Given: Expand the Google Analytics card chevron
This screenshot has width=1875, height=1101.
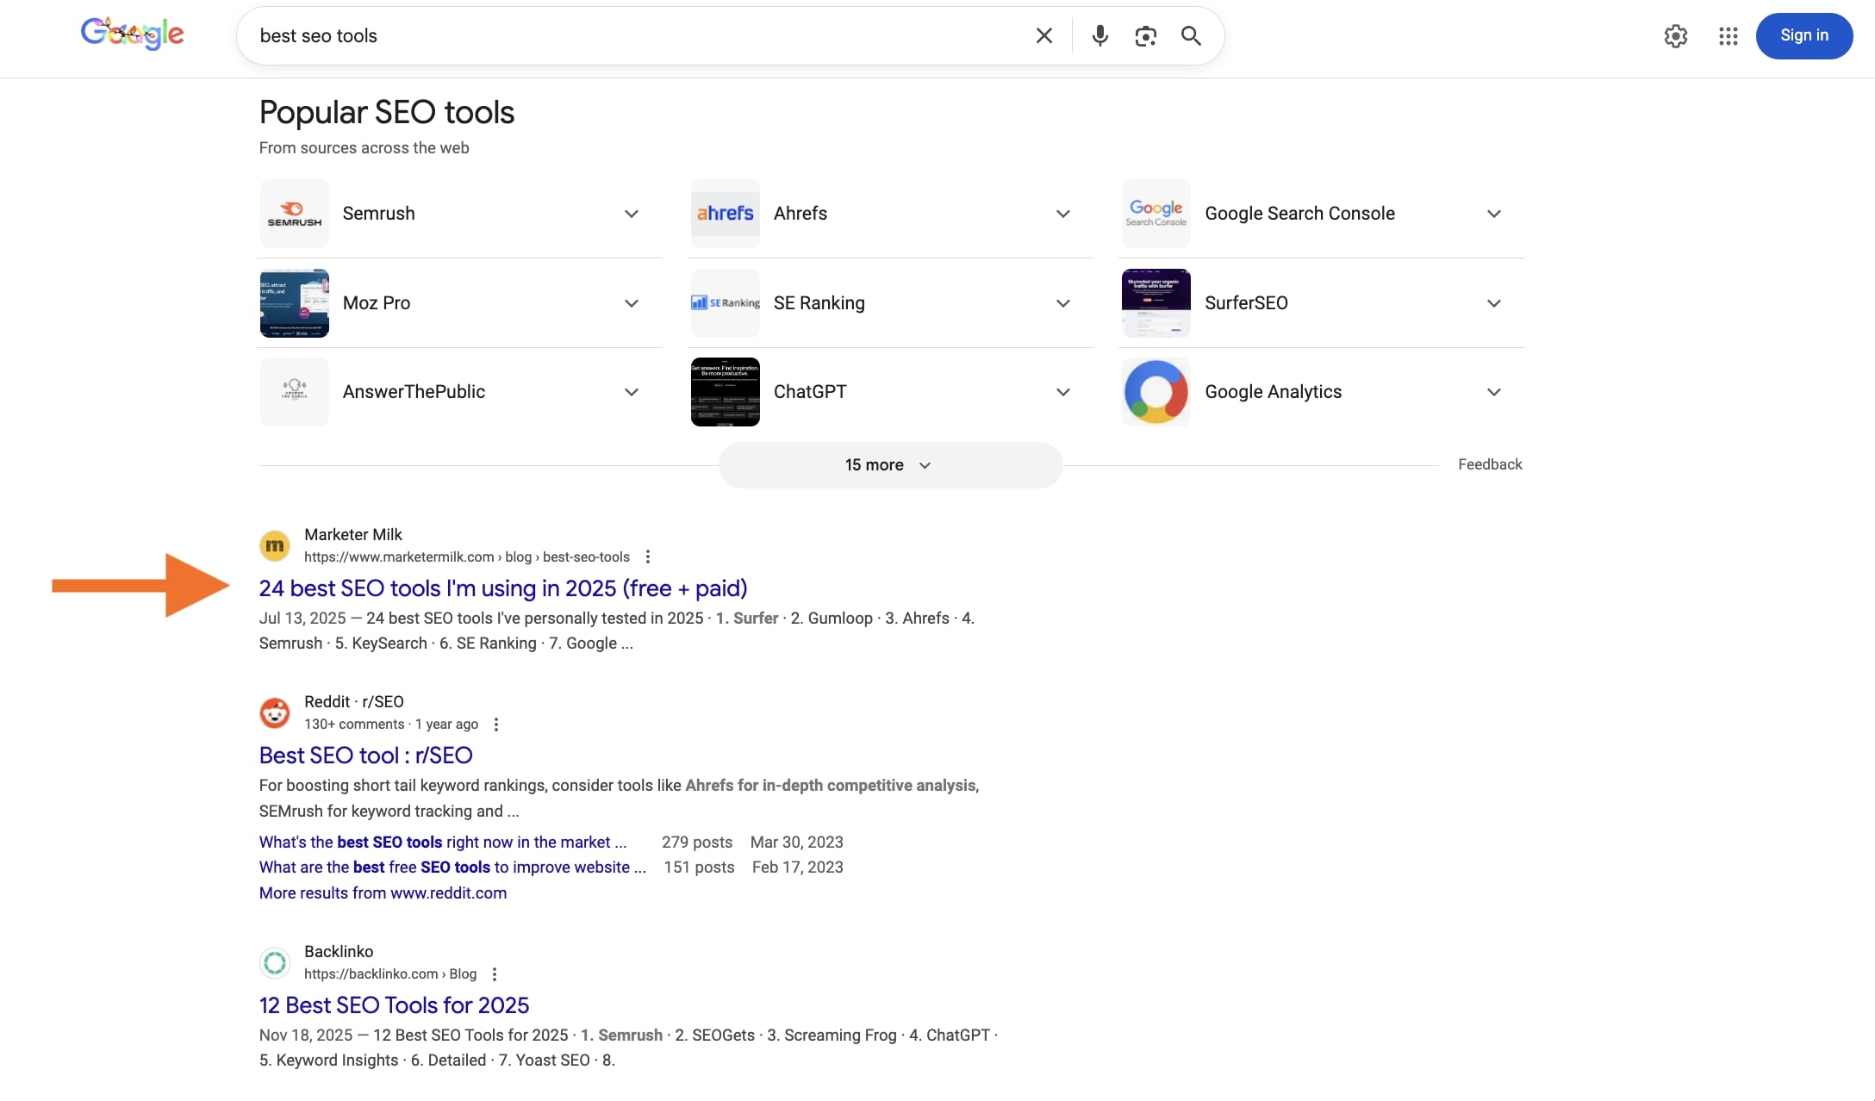Looking at the screenshot, I should click(x=1494, y=391).
